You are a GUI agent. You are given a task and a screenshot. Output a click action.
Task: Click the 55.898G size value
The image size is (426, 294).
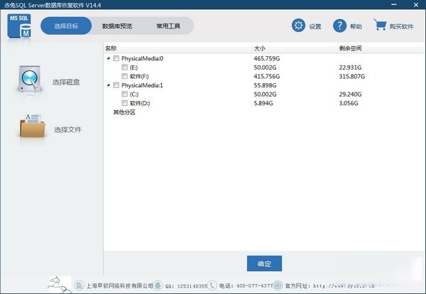click(265, 85)
